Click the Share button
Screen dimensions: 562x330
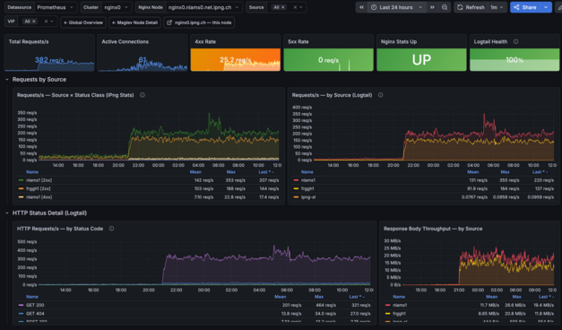coord(525,7)
